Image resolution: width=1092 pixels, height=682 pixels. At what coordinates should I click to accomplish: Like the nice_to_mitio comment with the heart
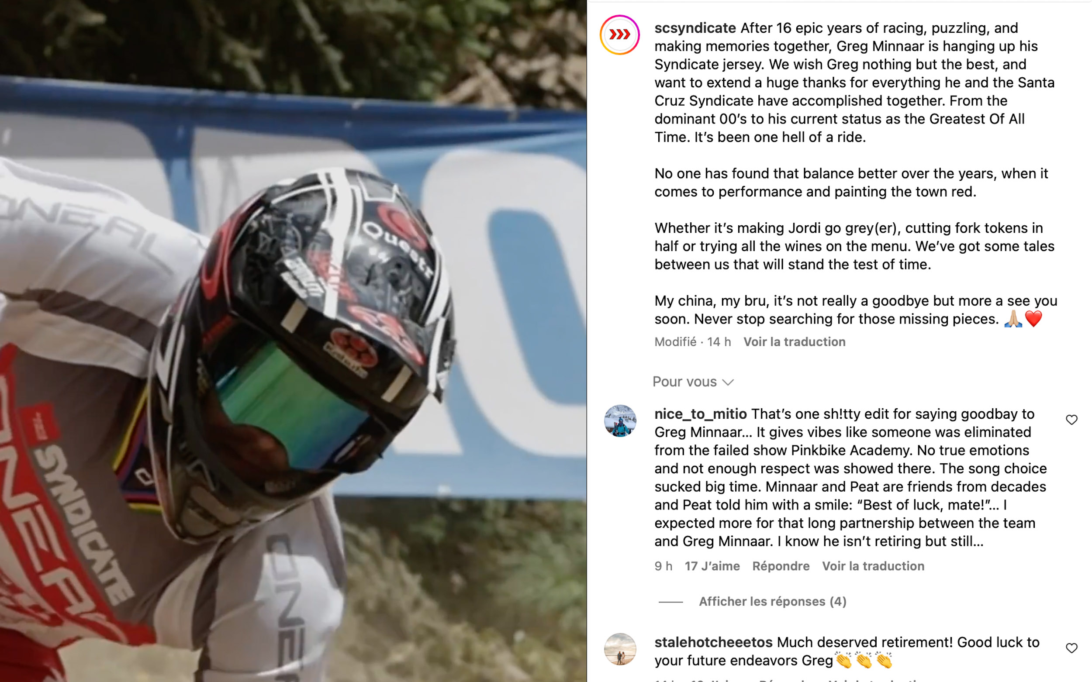[1071, 420]
